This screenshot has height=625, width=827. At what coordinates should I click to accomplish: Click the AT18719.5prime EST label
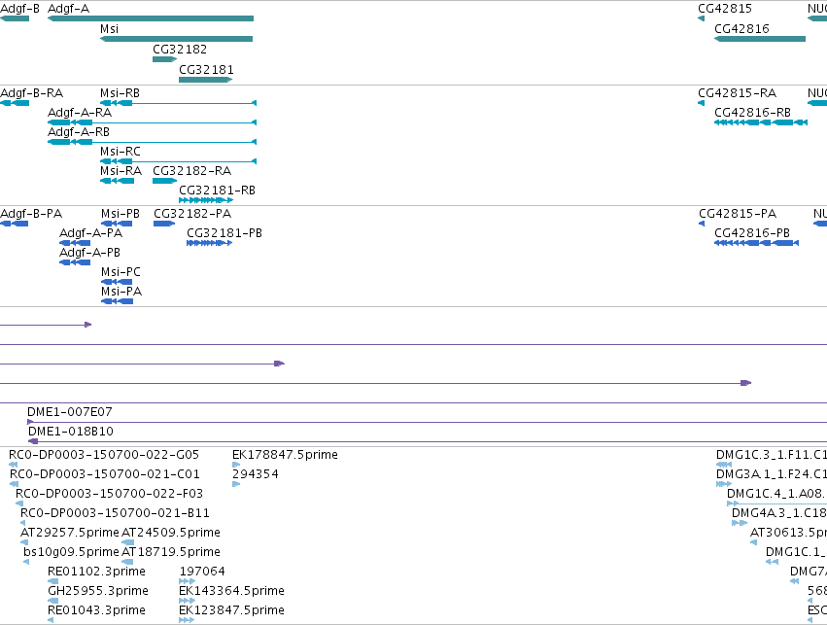(171, 552)
